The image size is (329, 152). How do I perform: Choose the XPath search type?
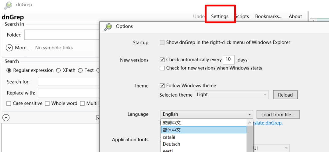tap(58, 70)
